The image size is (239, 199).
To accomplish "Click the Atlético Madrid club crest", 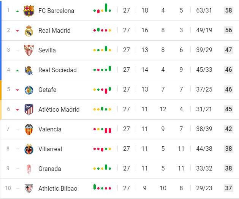I will (29, 109).
